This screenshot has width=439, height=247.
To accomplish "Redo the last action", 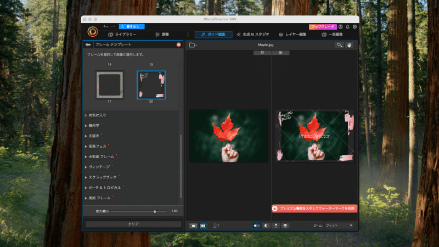I will coord(112,26).
